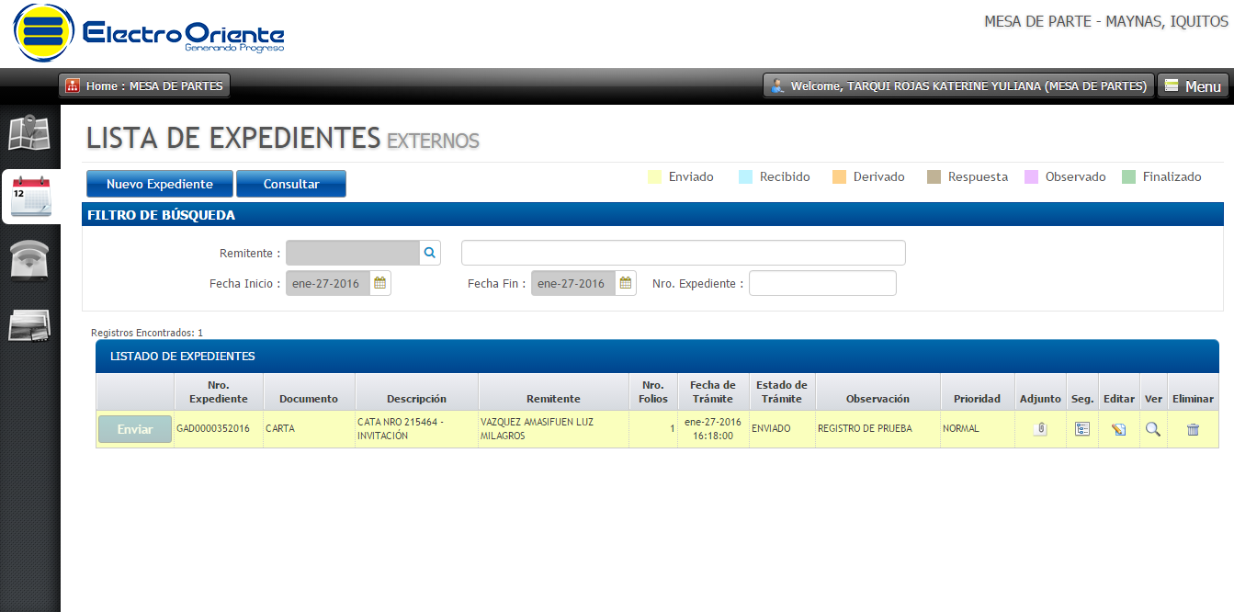Click the Nuevo Expediente button
This screenshot has height=612, width=1234.
[x=160, y=184]
